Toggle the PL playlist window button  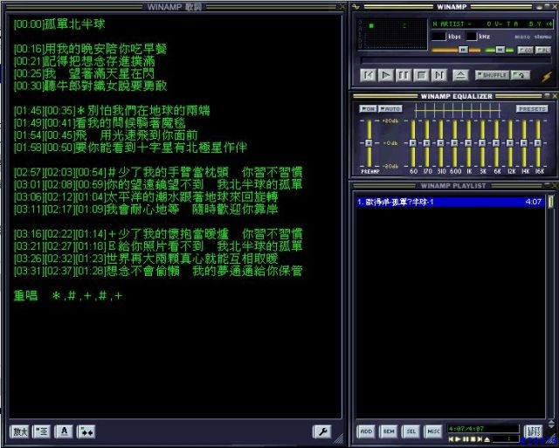(x=542, y=51)
